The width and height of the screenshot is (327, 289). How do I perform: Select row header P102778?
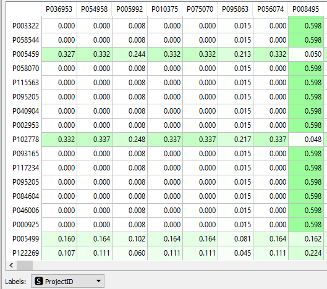tap(24, 140)
